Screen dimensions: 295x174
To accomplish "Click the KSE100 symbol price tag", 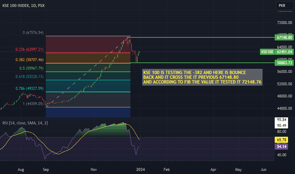I will (267, 52).
